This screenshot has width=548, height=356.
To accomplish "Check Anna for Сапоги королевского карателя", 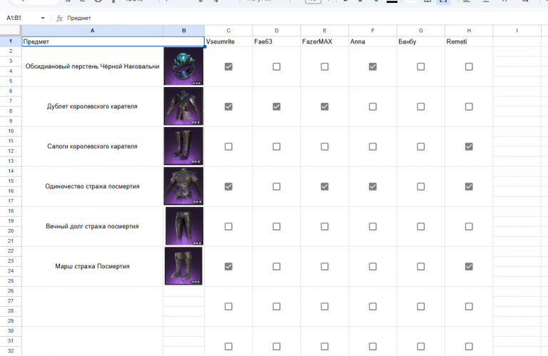I will (x=372, y=146).
